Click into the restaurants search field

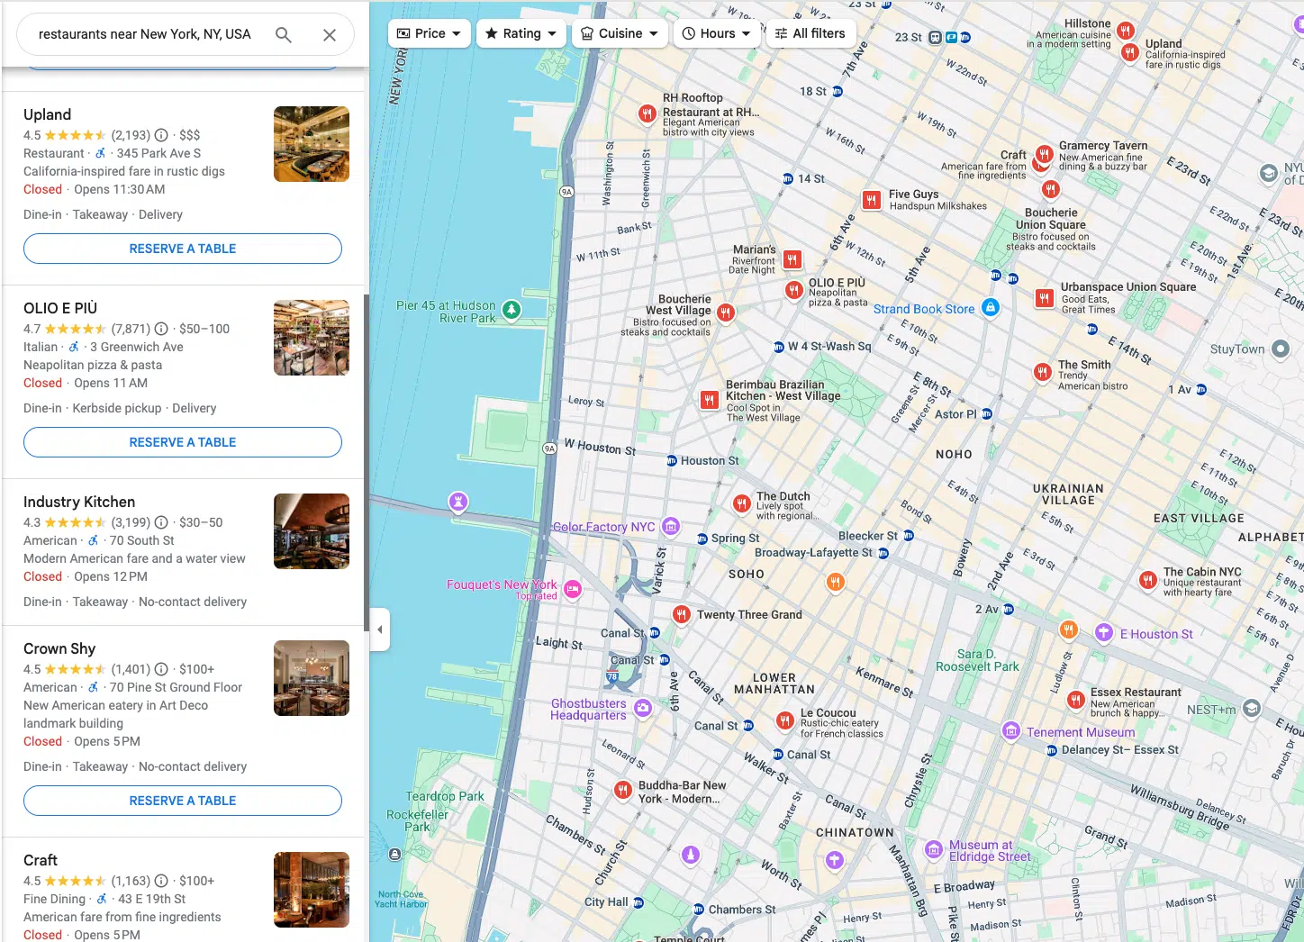145,34
